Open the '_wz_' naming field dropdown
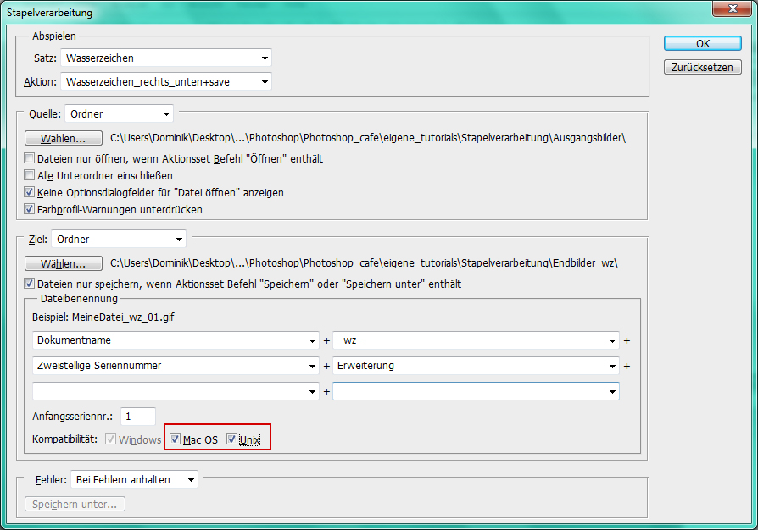Image resolution: width=758 pixels, height=530 pixels. click(476, 340)
